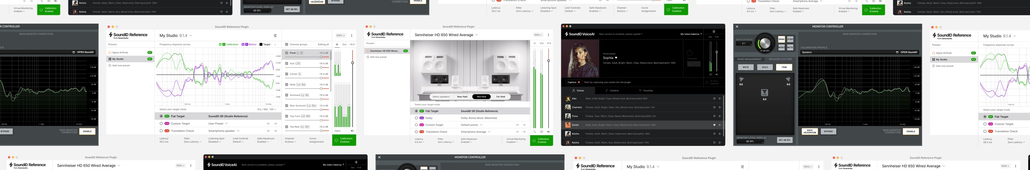Toggle the Wide Lw Rw channel checkbox
1030x170 pixels.
(286, 85)
